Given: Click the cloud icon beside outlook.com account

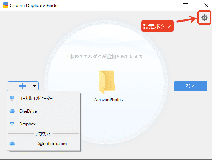Looking at the screenshot, I should (x=12, y=143).
